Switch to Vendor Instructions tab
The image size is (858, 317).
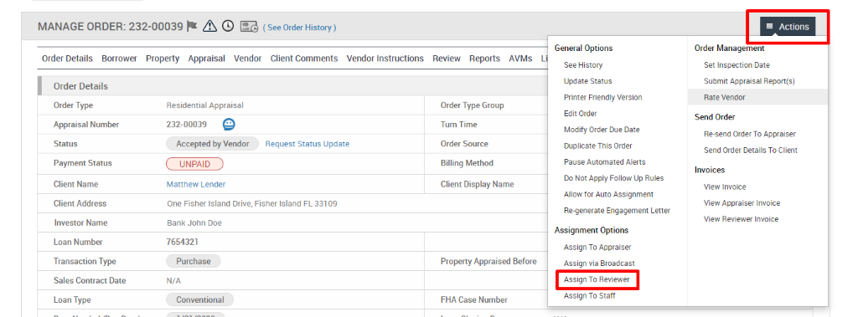point(385,59)
